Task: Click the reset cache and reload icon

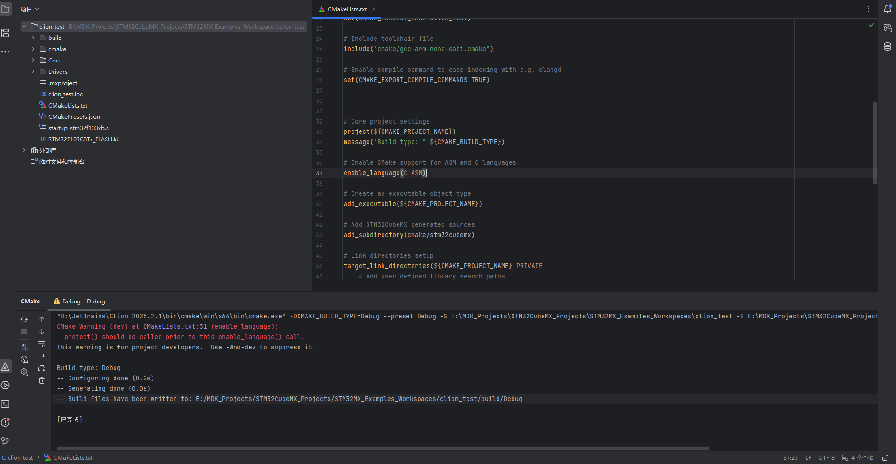Action: pyautogui.click(x=24, y=360)
